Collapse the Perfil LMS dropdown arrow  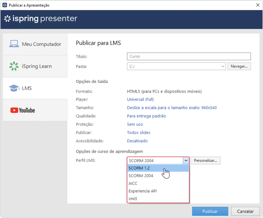click(x=186, y=160)
